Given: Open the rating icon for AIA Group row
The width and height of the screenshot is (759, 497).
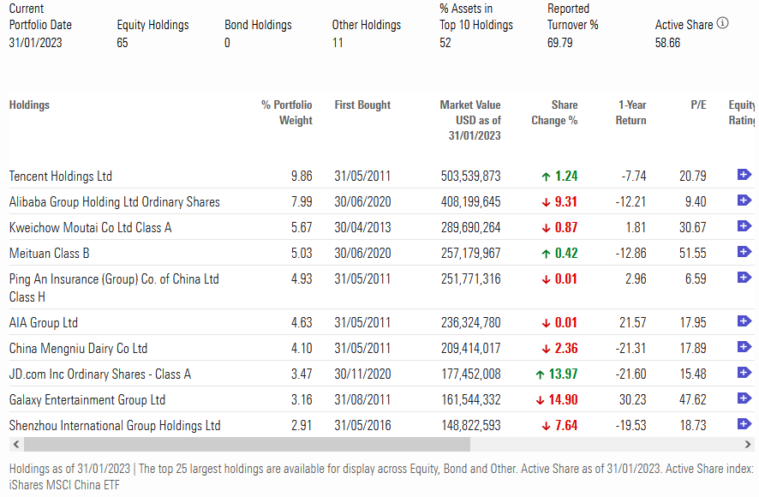Looking at the screenshot, I should click(744, 321).
